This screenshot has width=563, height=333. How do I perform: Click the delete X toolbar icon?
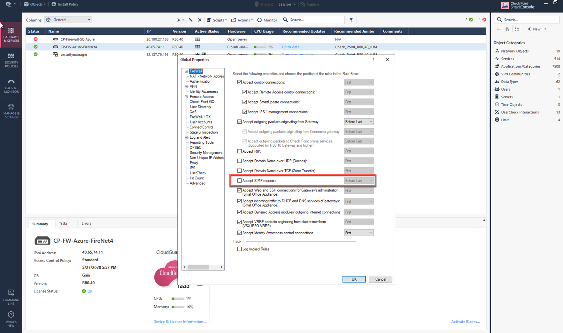pos(200,20)
